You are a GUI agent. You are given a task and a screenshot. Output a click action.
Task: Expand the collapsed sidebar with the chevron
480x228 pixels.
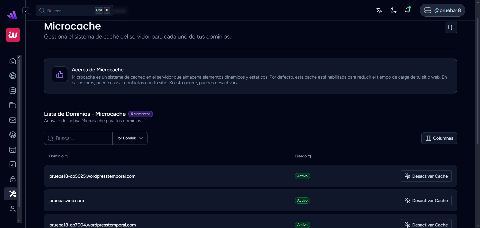tap(26, 11)
